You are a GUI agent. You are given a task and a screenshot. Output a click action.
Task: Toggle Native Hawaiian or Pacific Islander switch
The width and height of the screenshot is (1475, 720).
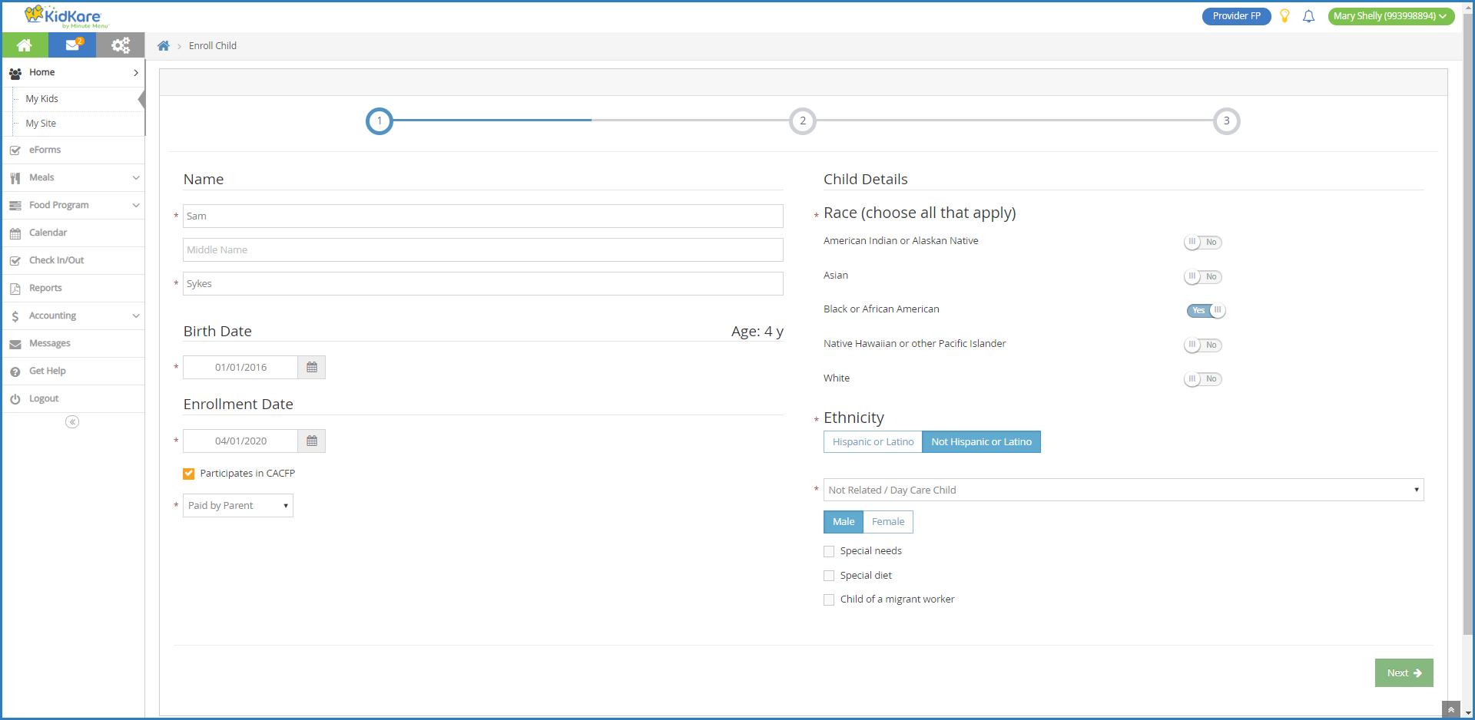[1202, 345]
